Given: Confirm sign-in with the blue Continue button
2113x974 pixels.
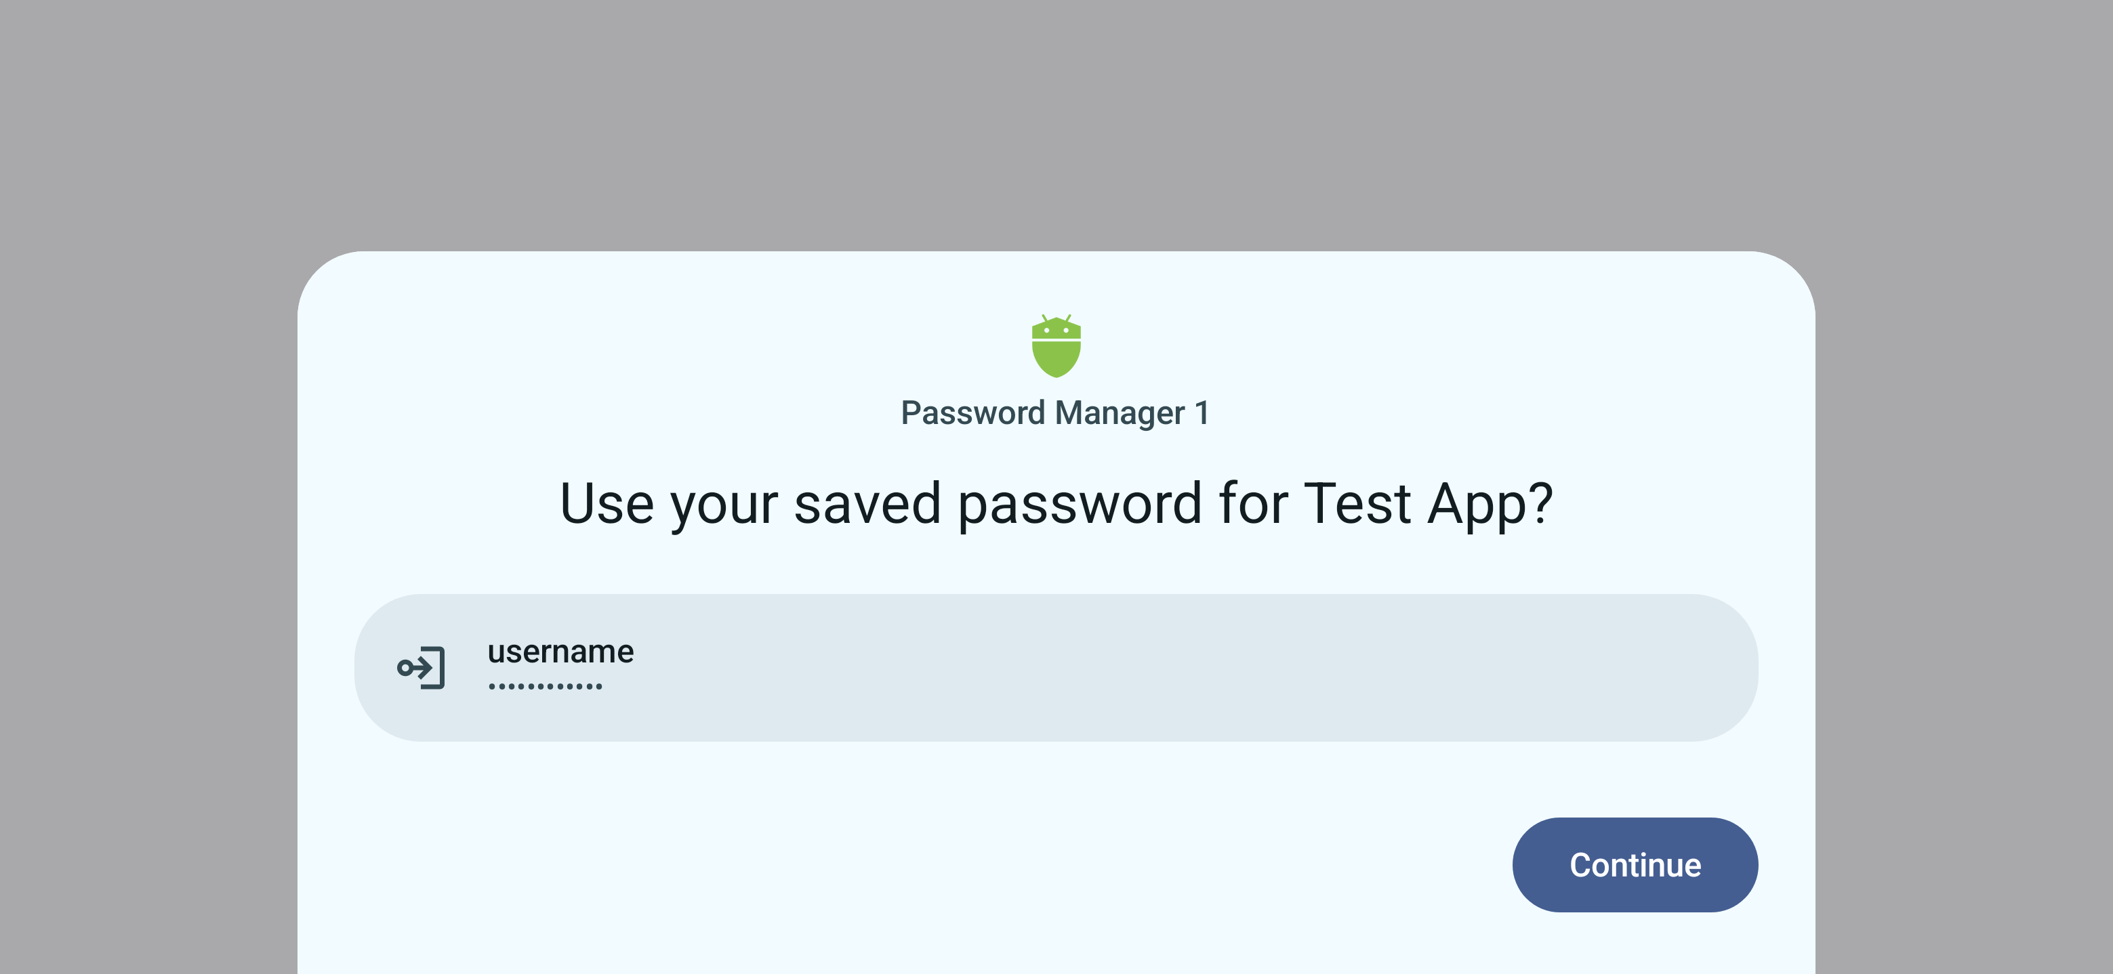Looking at the screenshot, I should point(1634,864).
